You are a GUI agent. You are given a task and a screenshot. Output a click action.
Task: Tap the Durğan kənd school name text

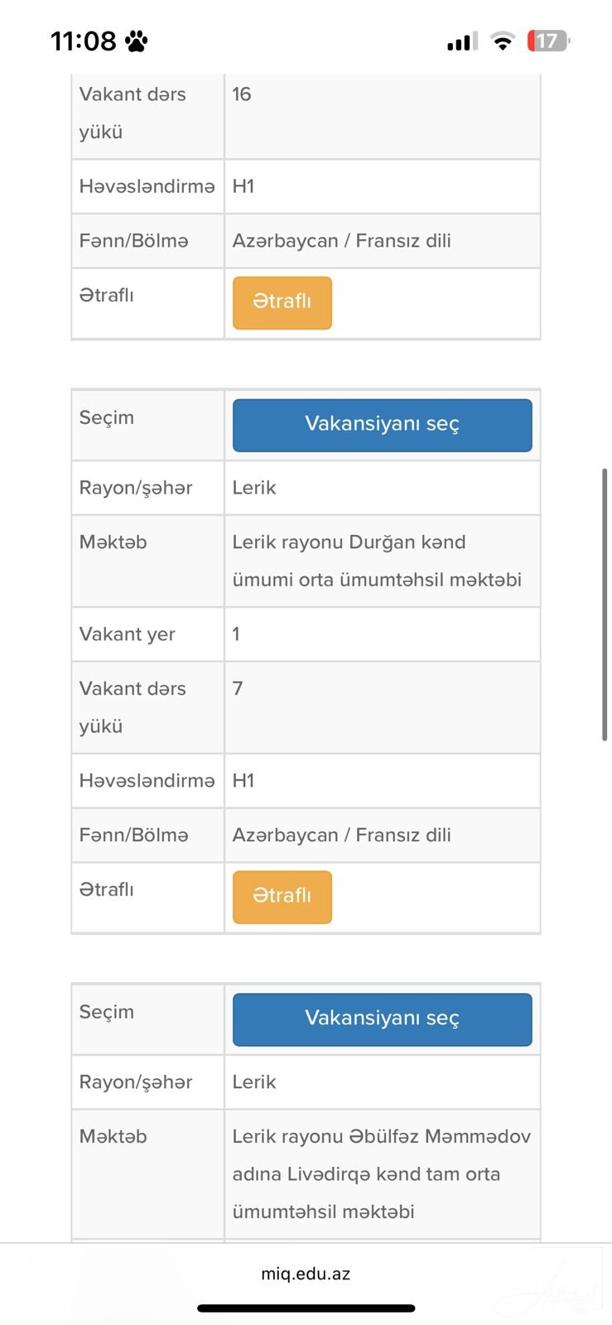tap(376, 561)
